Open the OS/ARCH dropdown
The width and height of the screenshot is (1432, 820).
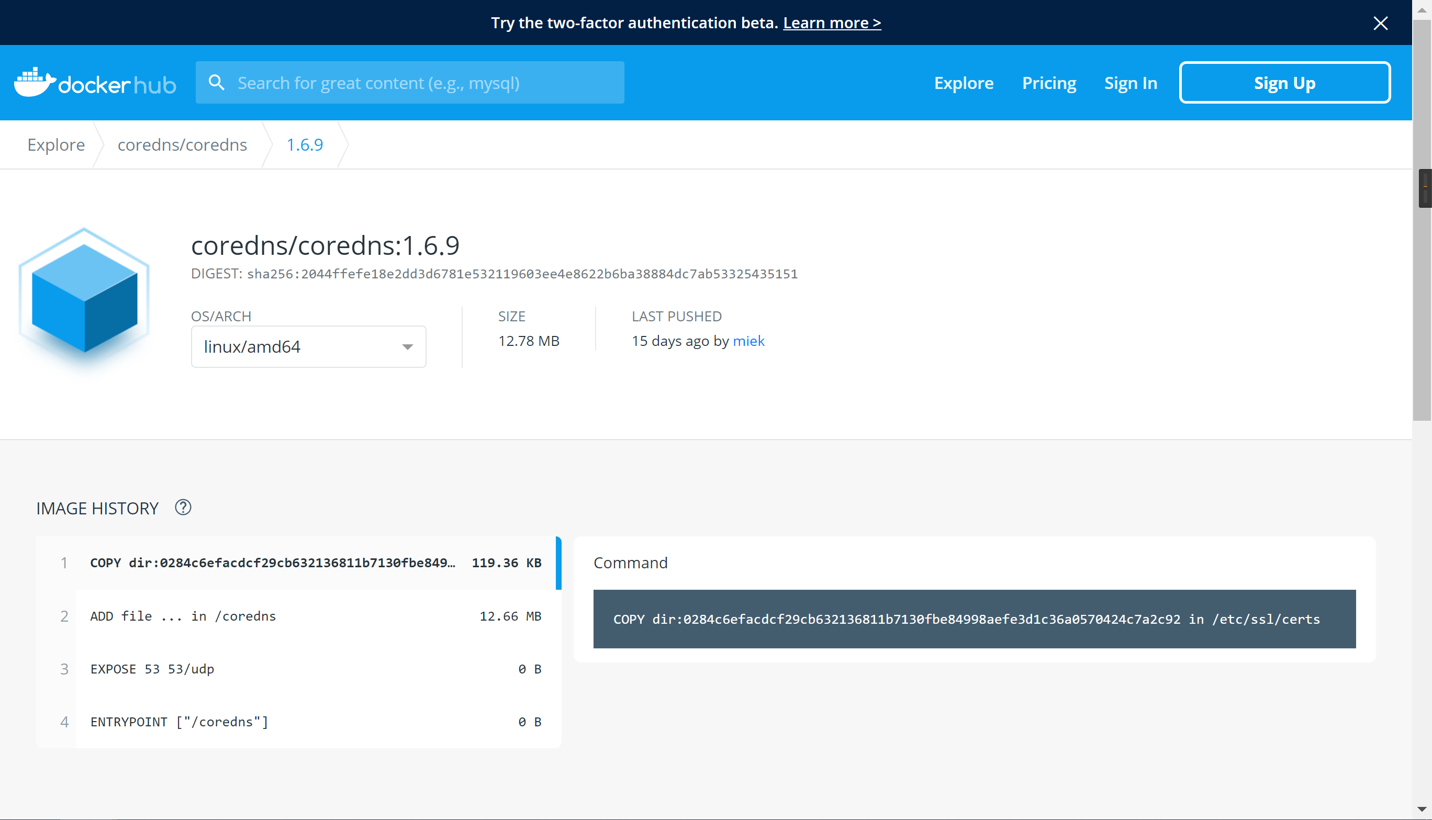click(308, 346)
